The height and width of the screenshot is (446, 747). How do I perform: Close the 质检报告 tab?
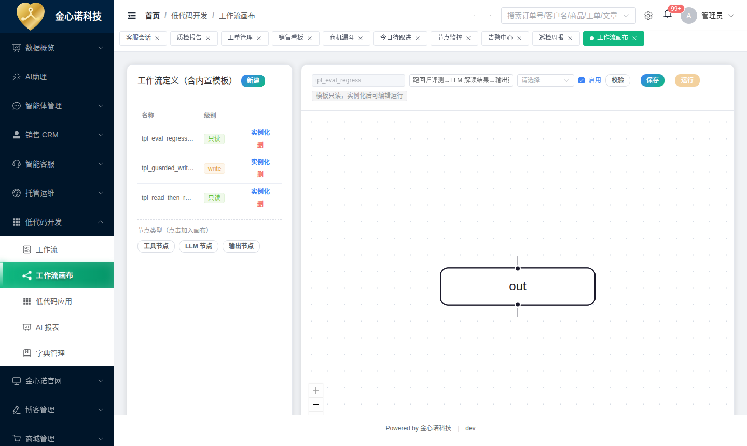[x=208, y=38]
